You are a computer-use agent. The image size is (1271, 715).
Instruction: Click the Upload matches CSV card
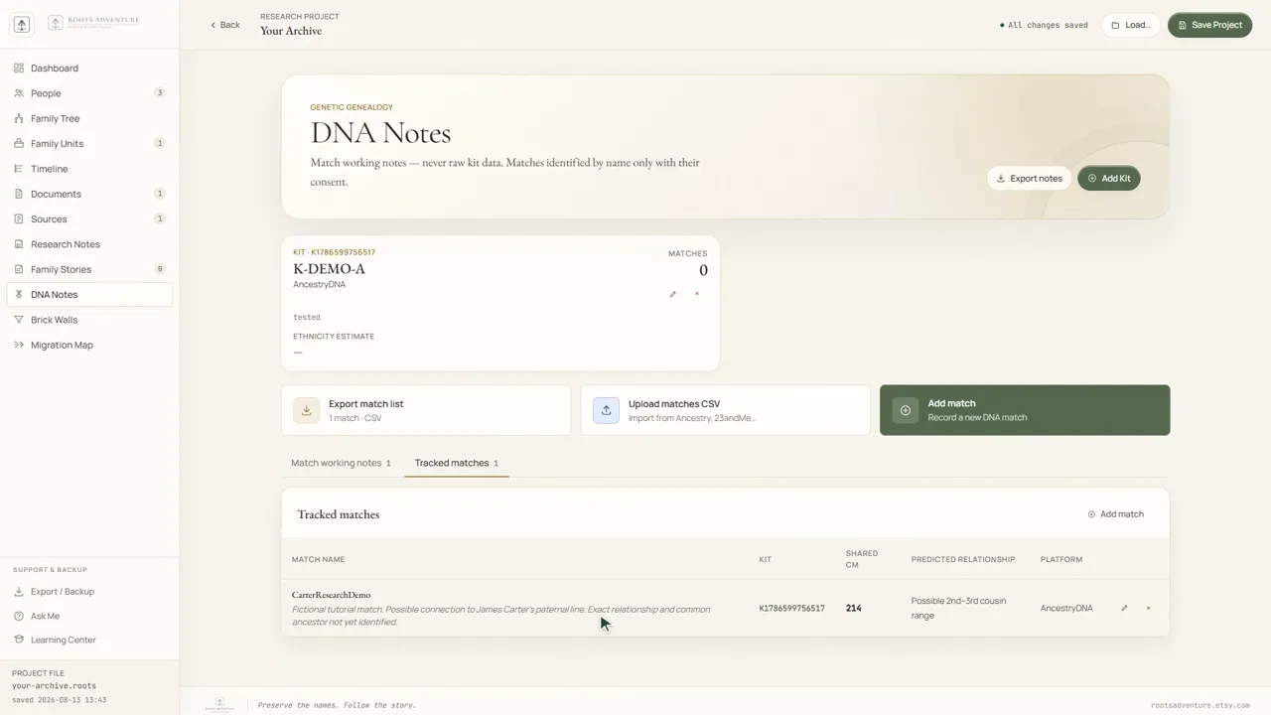click(x=725, y=410)
